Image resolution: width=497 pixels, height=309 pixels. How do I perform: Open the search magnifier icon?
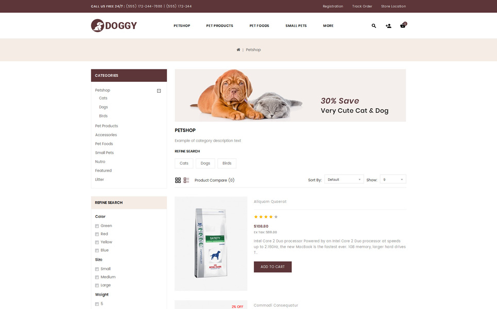click(x=374, y=26)
